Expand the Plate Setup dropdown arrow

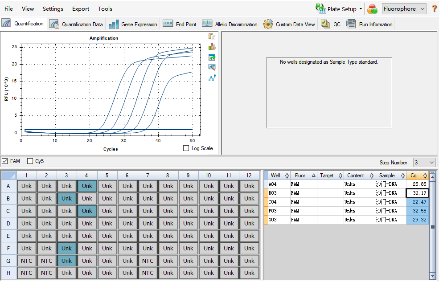[361, 9]
